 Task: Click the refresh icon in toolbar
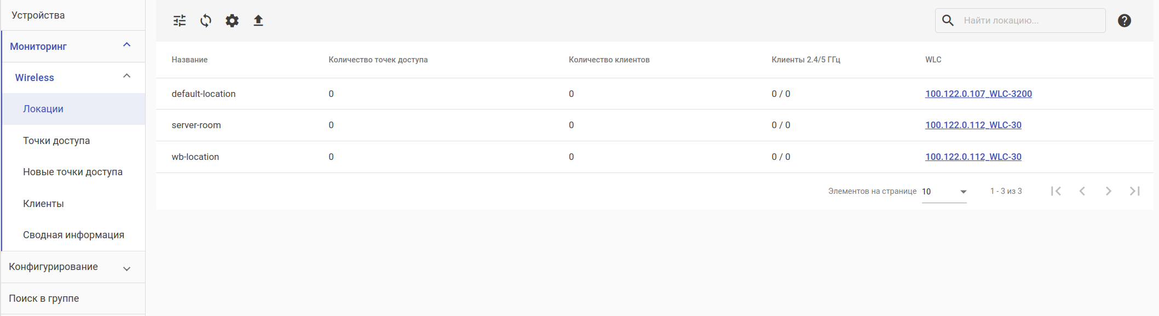206,21
